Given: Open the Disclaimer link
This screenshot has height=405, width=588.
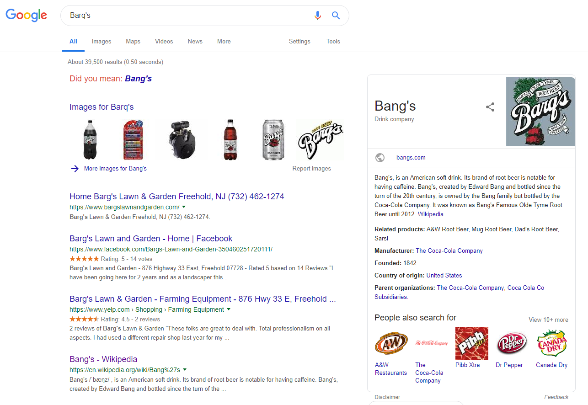Looking at the screenshot, I should (x=387, y=397).
